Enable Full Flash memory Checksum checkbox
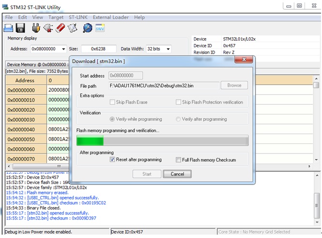This screenshot has height=238, width=322. click(x=178, y=160)
